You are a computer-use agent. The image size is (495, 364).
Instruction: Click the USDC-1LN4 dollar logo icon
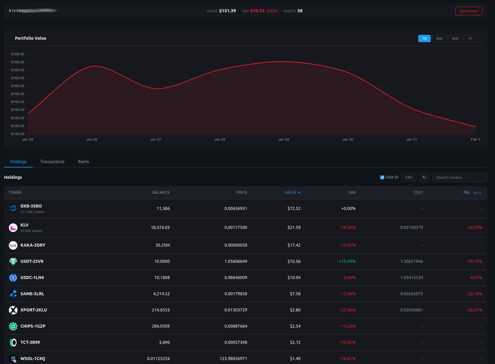point(13,278)
